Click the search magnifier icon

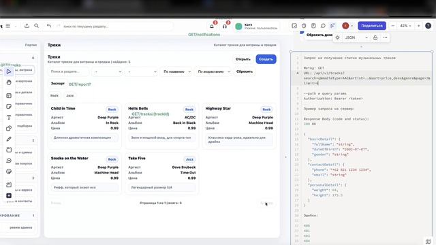coord(36,26)
